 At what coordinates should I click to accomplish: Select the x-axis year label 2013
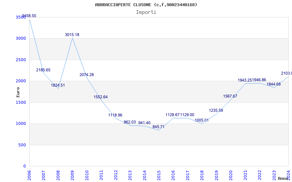coord(130,175)
